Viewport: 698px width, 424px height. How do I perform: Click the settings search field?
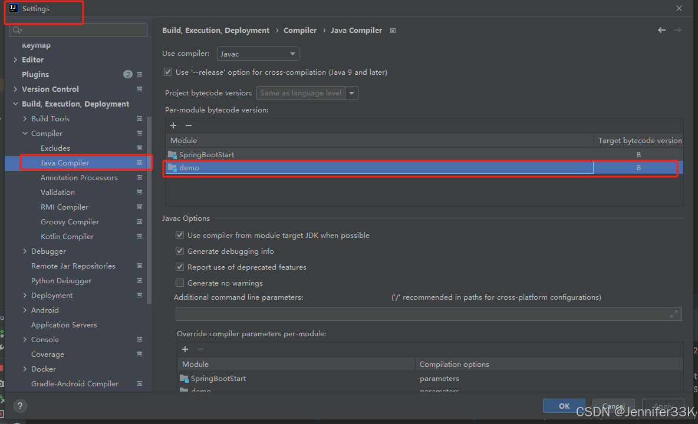(x=77, y=29)
